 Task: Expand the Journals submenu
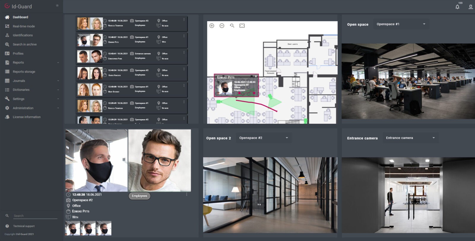coord(58,81)
